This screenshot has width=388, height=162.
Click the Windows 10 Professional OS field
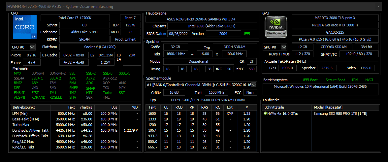320,89
